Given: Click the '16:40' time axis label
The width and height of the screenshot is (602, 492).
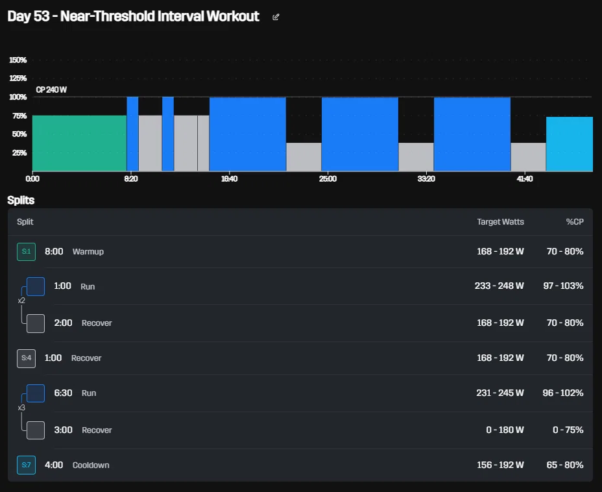Looking at the screenshot, I should point(229,178).
